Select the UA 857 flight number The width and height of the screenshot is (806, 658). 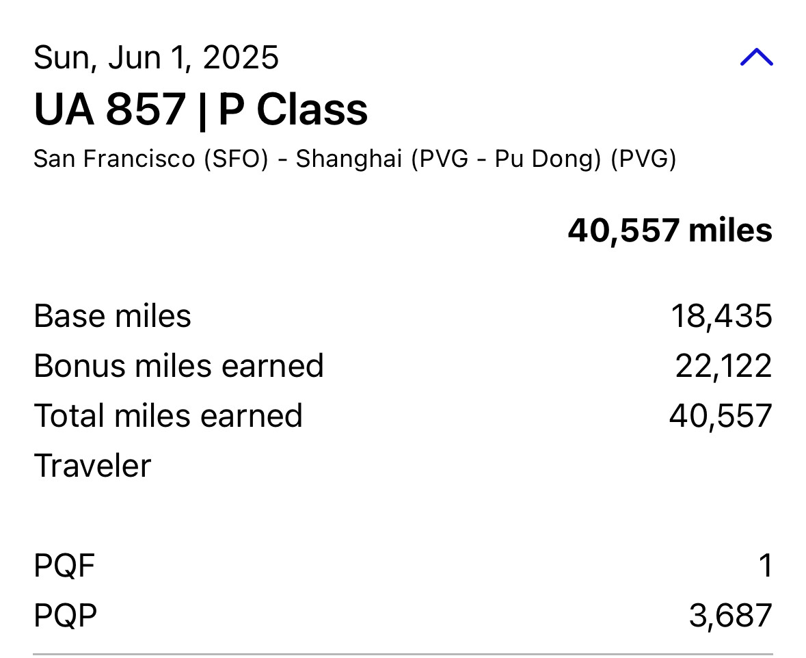(109, 109)
